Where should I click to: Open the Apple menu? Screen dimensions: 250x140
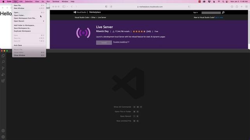(x=3, y=2)
